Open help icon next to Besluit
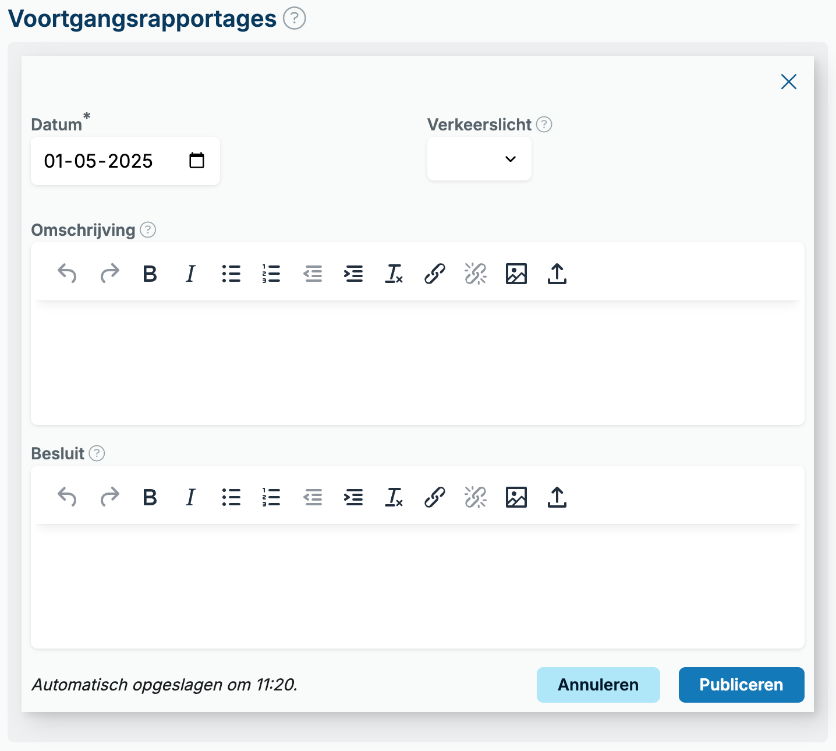The width and height of the screenshot is (836, 751). coord(97,453)
